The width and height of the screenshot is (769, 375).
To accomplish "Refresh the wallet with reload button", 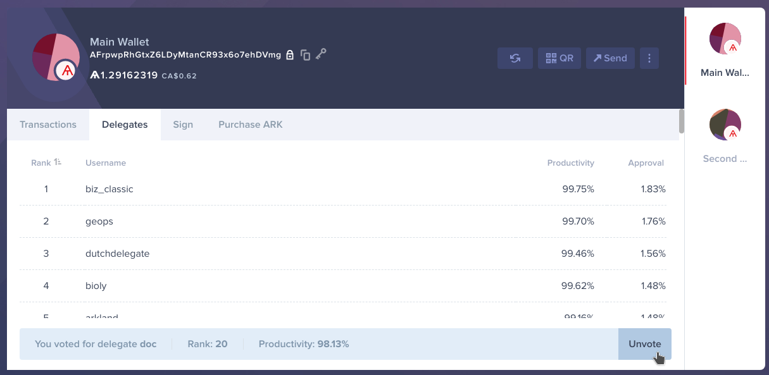I will point(515,58).
